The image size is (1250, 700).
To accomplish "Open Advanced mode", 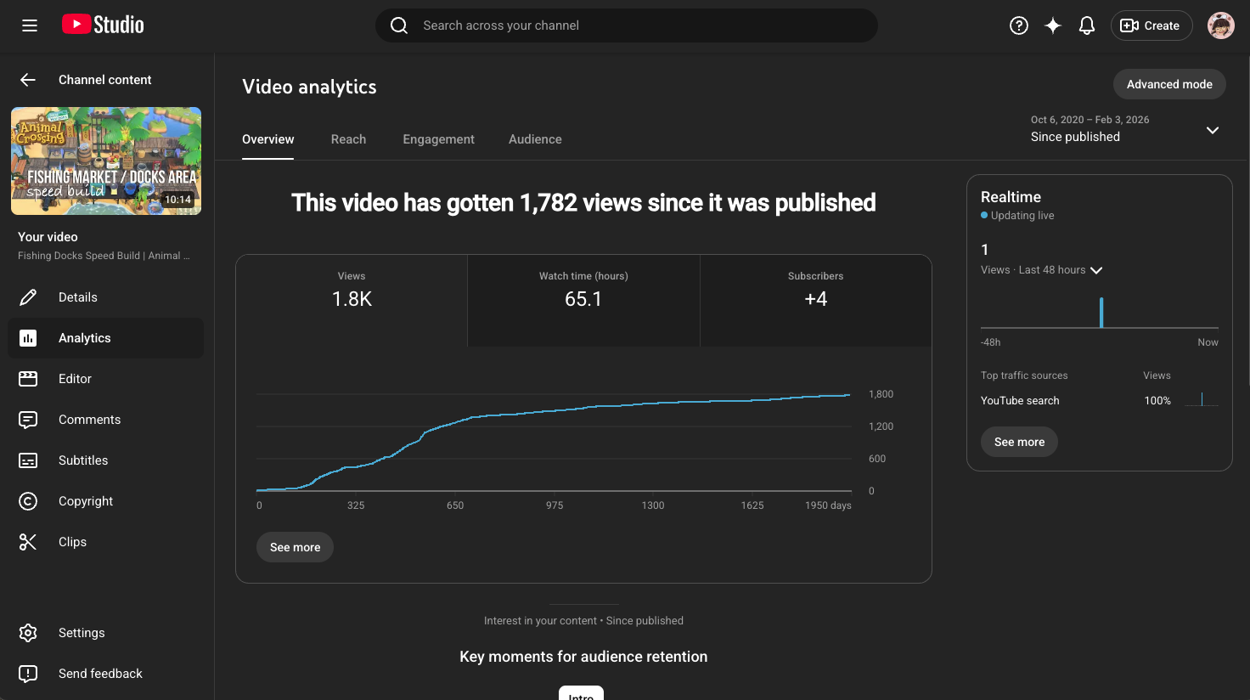I will [x=1169, y=84].
